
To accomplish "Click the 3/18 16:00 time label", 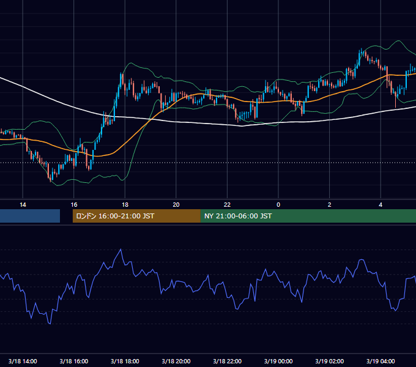I will click(x=74, y=361).
